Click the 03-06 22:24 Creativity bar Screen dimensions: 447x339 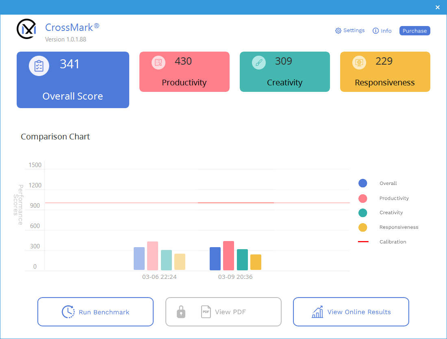click(x=166, y=260)
